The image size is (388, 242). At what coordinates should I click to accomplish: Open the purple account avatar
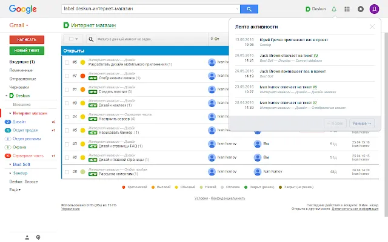tap(374, 9)
